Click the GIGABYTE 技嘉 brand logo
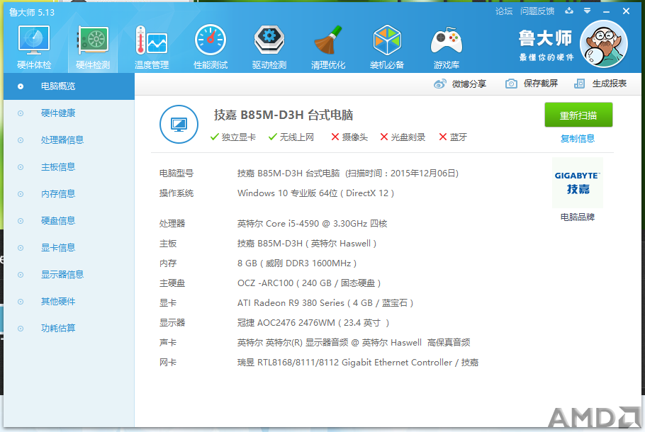 [x=578, y=183]
